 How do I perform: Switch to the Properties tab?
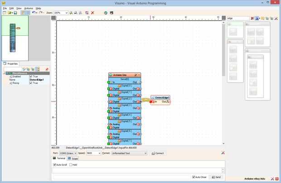[x=11, y=64]
